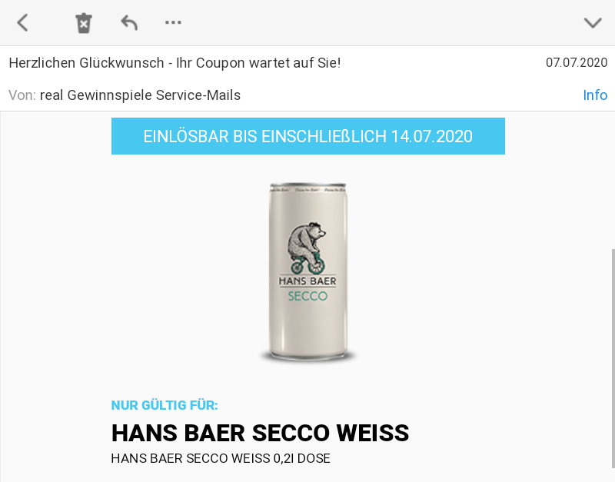Viewport: 615px width, 482px height.
Task: Click the 0,2l DOSE product description
Action: pyautogui.click(x=221, y=458)
